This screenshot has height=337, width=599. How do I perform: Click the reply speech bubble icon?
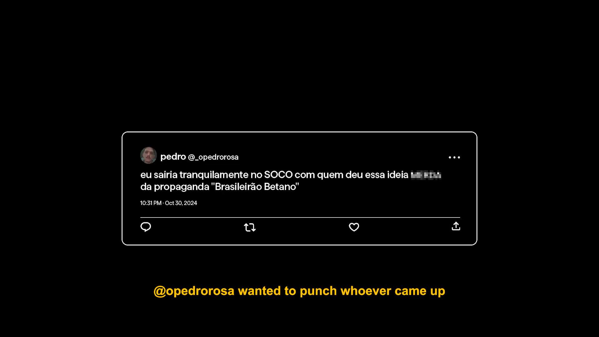click(146, 227)
